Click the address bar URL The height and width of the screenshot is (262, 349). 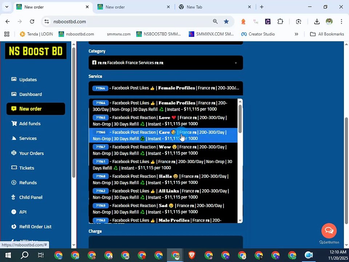[70, 21]
